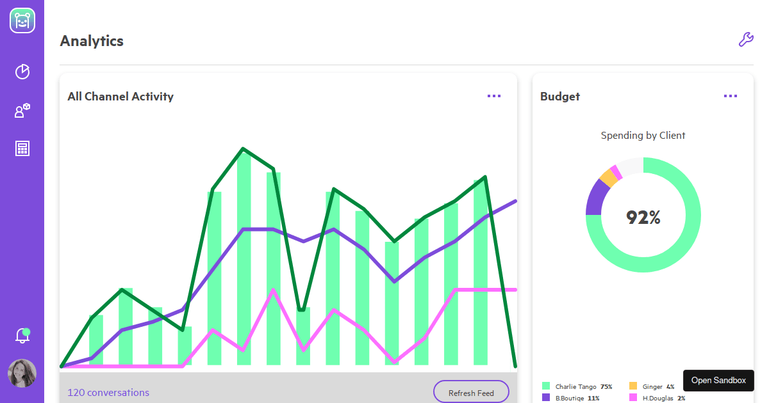Viewport: 769px width, 403px height.
Task: Click the H.Douglas pink legend swatch
Action: [633, 398]
